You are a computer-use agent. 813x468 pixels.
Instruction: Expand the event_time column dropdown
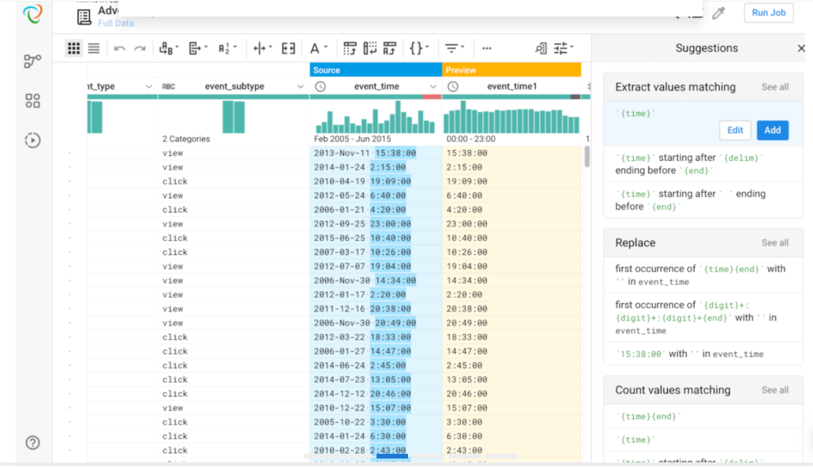point(433,86)
